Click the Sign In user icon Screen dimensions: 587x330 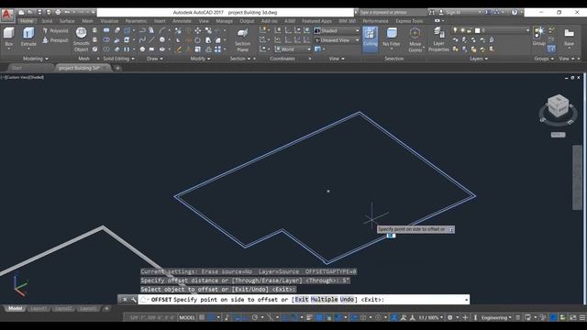441,12
